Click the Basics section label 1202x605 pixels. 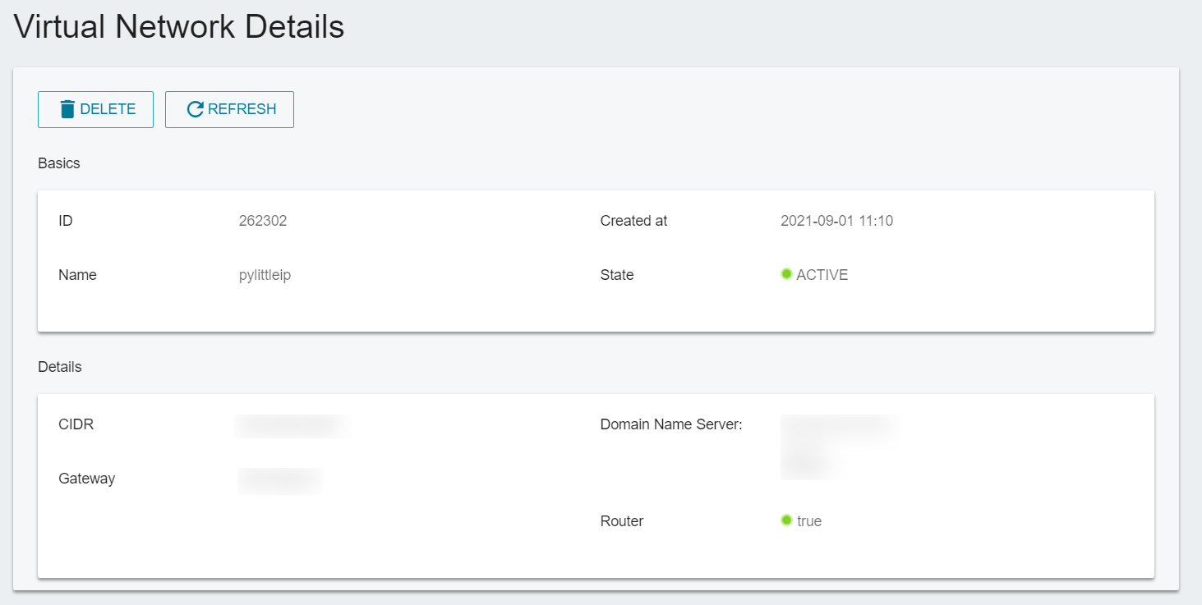pyautogui.click(x=59, y=163)
